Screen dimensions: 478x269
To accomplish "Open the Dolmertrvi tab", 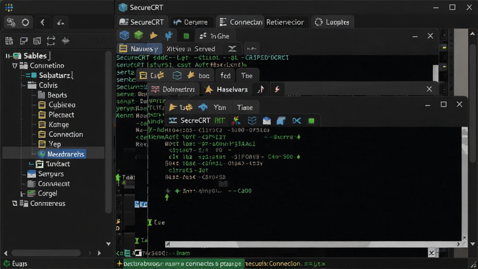I will tap(173, 89).
